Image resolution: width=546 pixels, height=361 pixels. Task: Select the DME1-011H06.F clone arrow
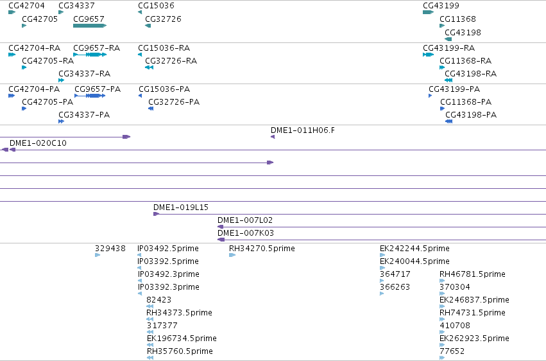(x=273, y=137)
